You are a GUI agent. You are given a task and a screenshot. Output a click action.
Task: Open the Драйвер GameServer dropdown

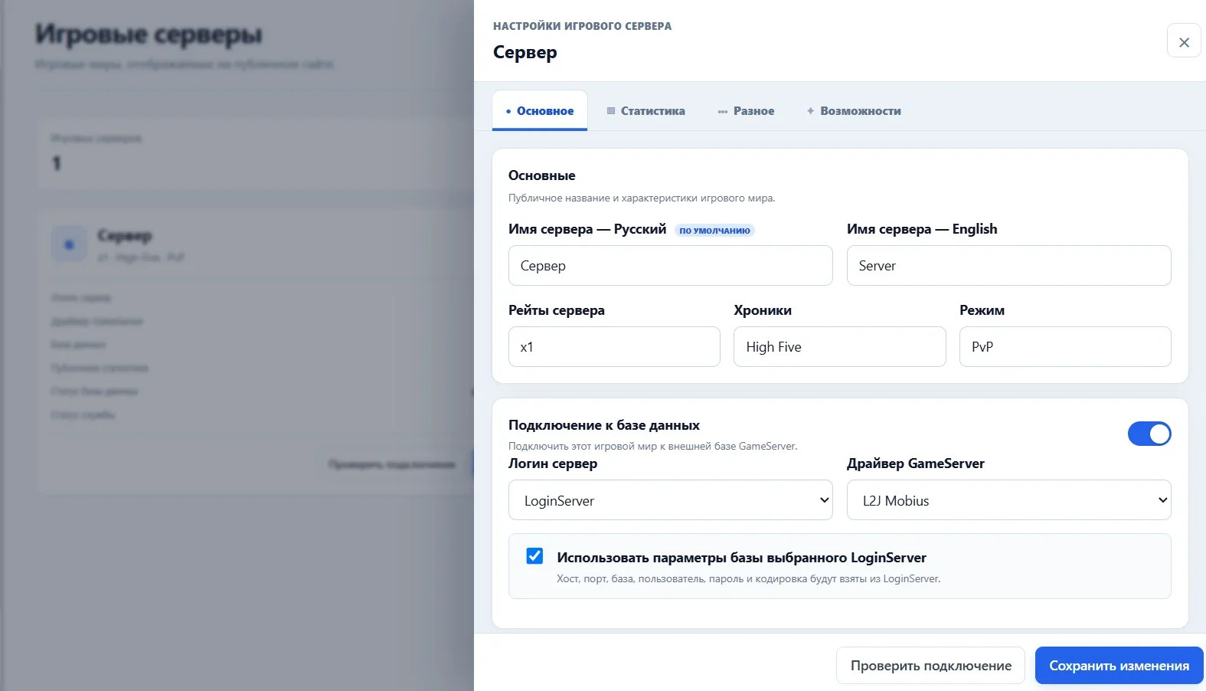[x=1008, y=500]
